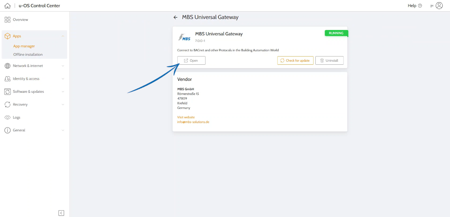Screen dimensions: 450x217
Task: Click the General info icon
Action: point(7,130)
